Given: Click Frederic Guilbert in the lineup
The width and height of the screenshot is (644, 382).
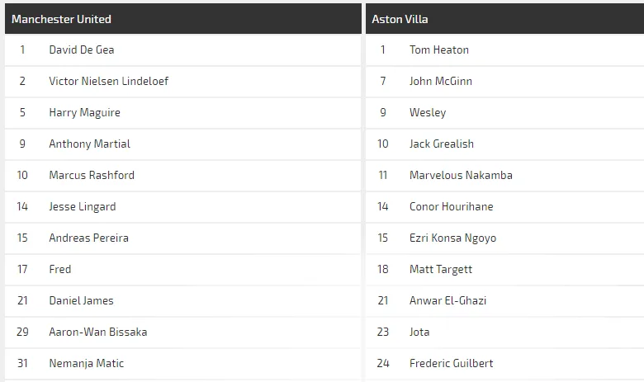Looking at the screenshot, I should pos(452,363).
